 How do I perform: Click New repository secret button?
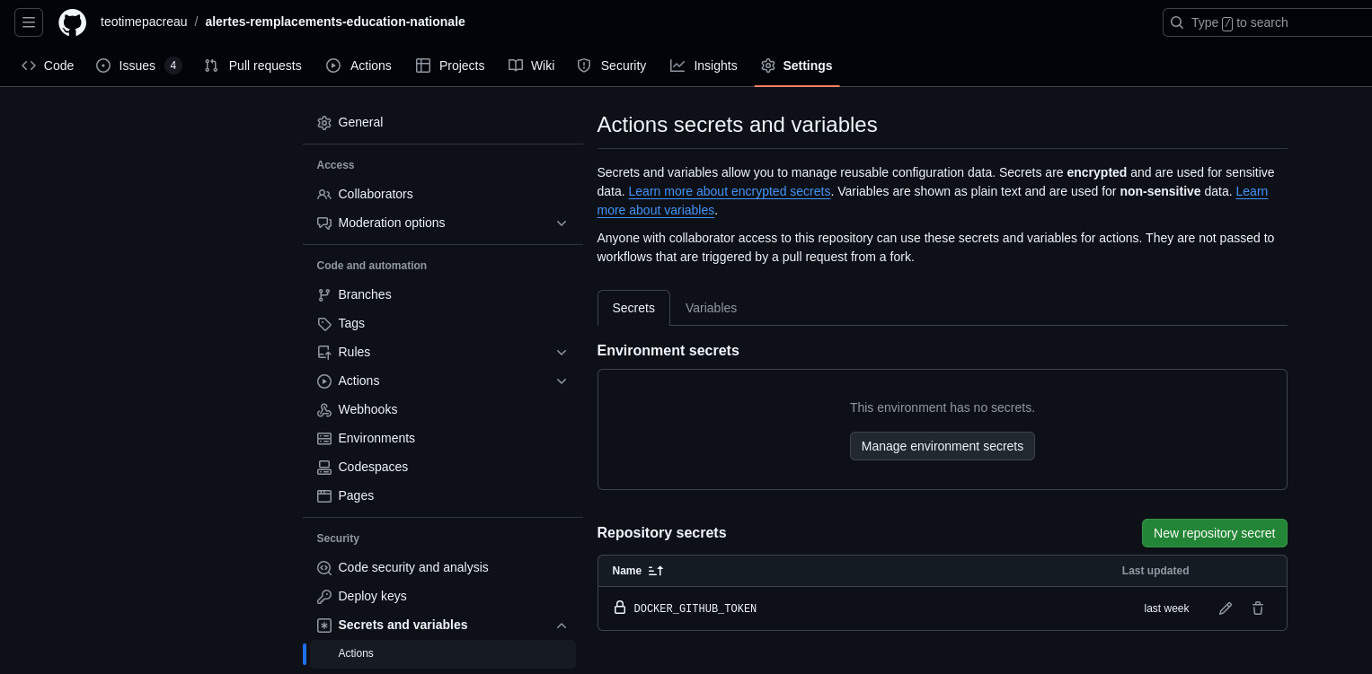coord(1214,533)
